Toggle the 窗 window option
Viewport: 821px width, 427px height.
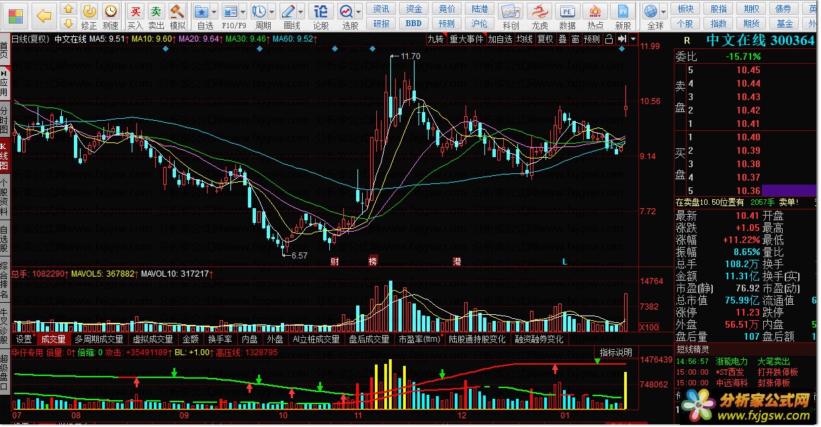tap(575, 39)
